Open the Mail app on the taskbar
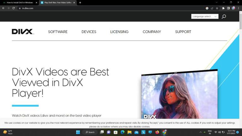Viewport: 242px width, 136px height. (136, 132)
